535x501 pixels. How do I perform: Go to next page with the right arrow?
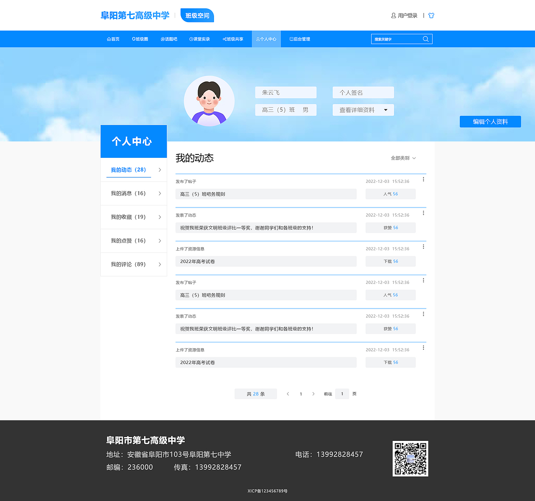[313, 394]
